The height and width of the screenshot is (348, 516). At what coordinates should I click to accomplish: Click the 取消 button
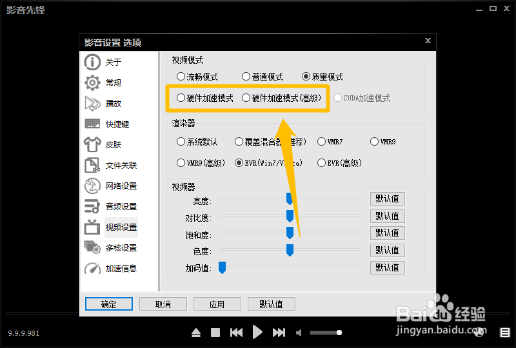163,304
